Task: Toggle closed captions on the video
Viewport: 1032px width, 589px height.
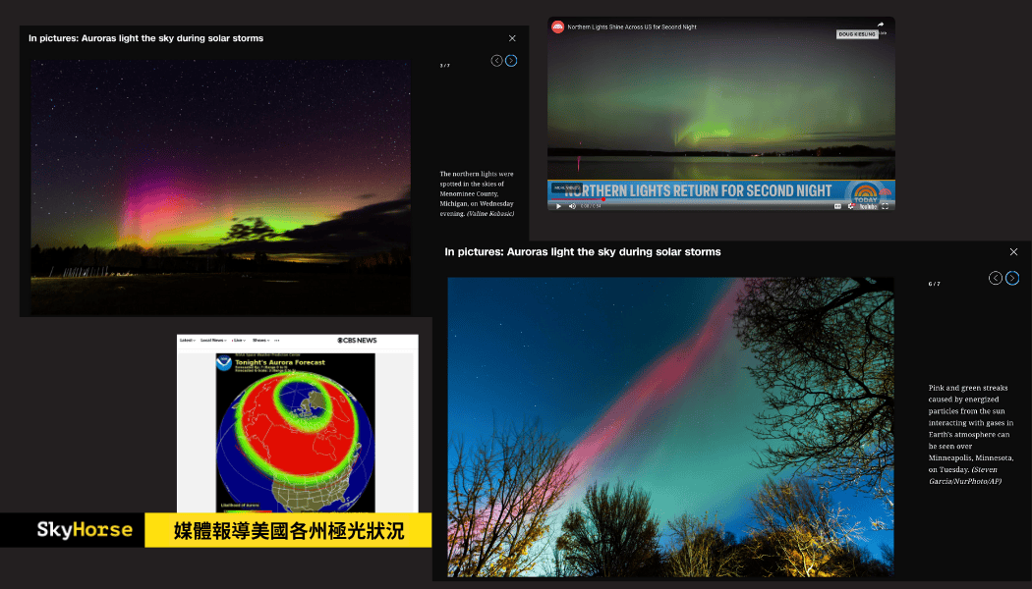Action: 838,206
